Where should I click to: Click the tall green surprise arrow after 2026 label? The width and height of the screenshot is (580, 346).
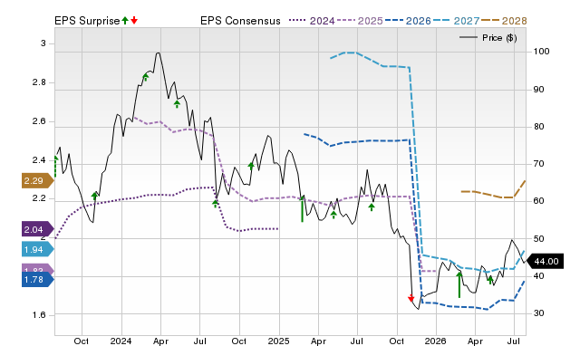point(459,284)
